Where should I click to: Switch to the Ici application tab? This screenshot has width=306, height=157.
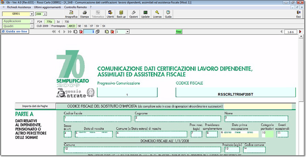click(x=58, y=22)
